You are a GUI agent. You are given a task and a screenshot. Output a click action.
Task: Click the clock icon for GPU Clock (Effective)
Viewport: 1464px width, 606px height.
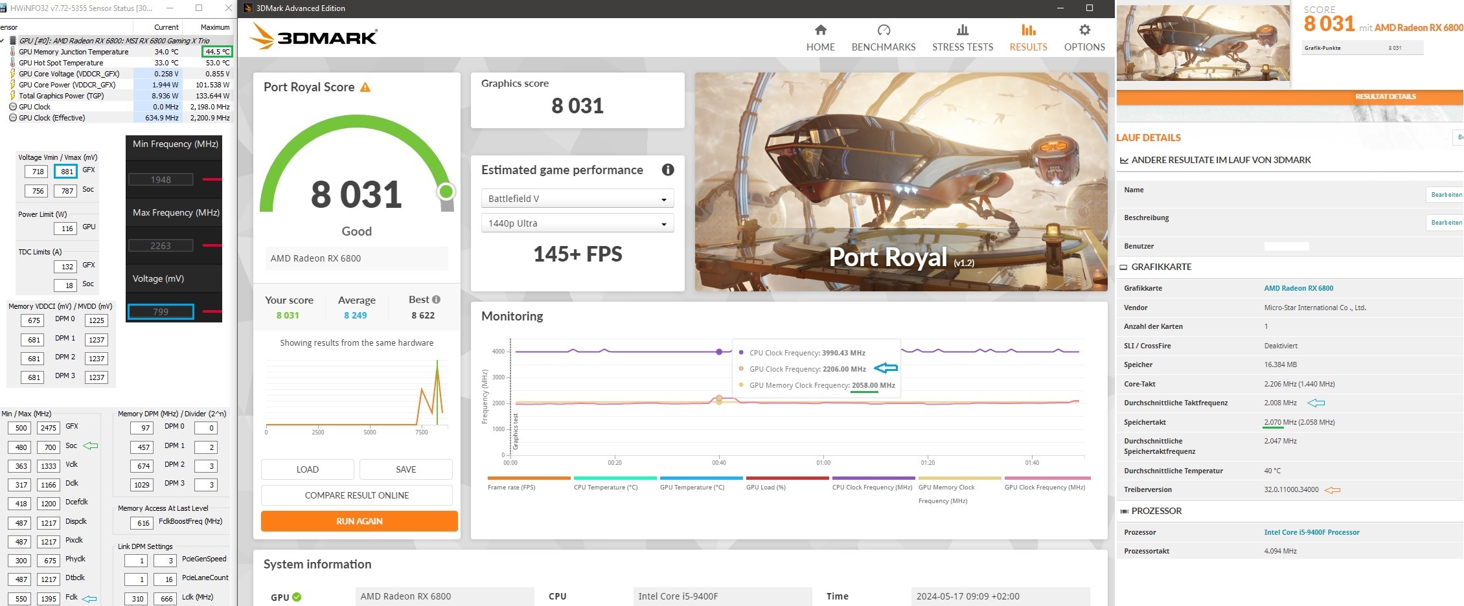[x=13, y=118]
